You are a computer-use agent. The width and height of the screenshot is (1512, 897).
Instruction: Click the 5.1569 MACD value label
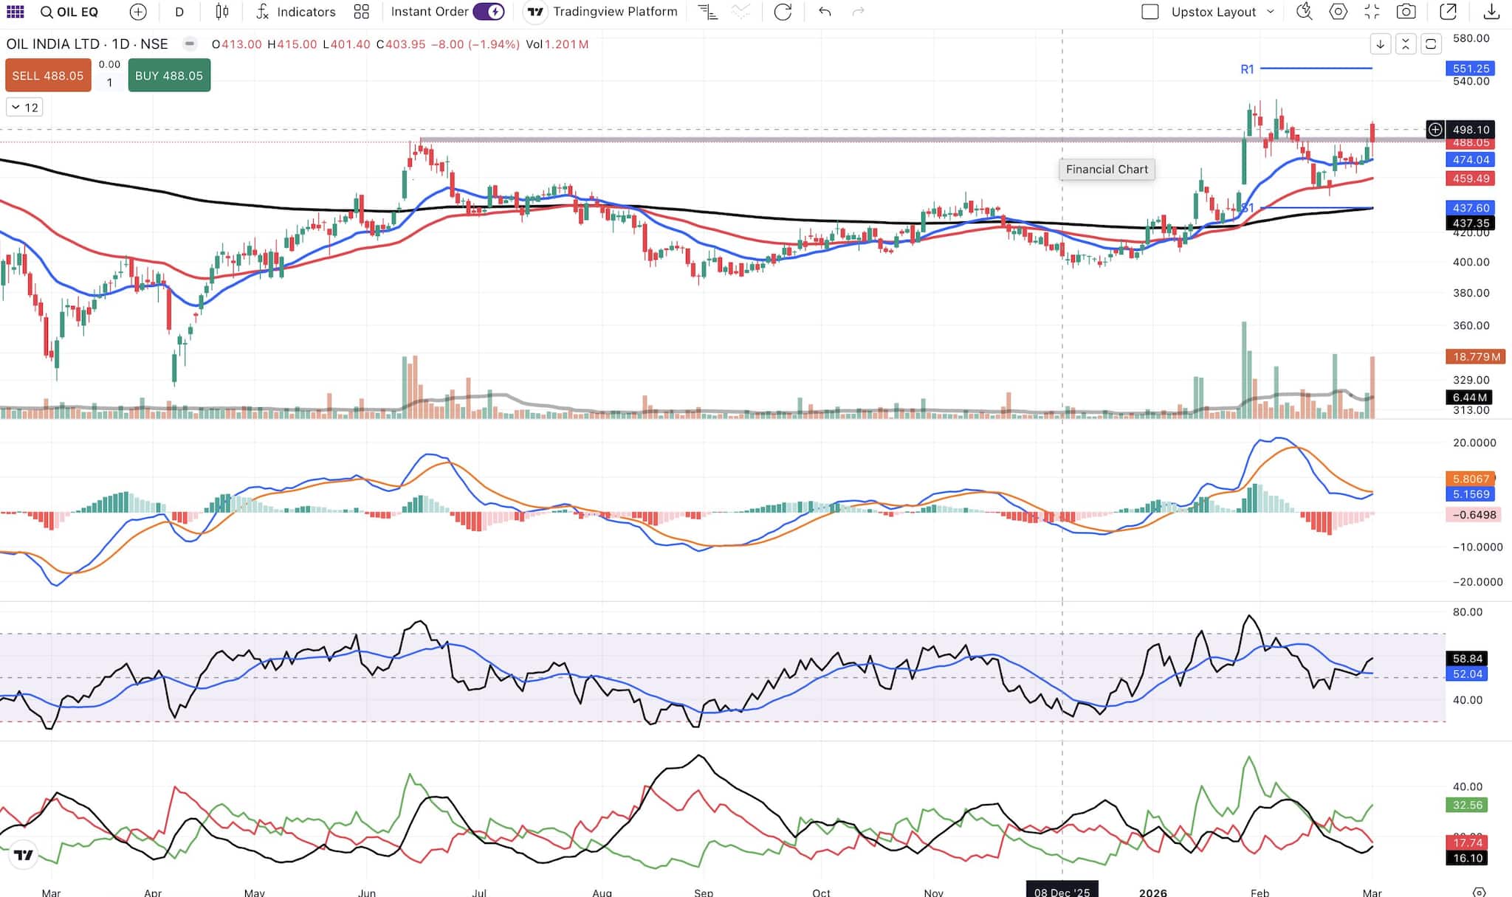[x=1471, y=494]
